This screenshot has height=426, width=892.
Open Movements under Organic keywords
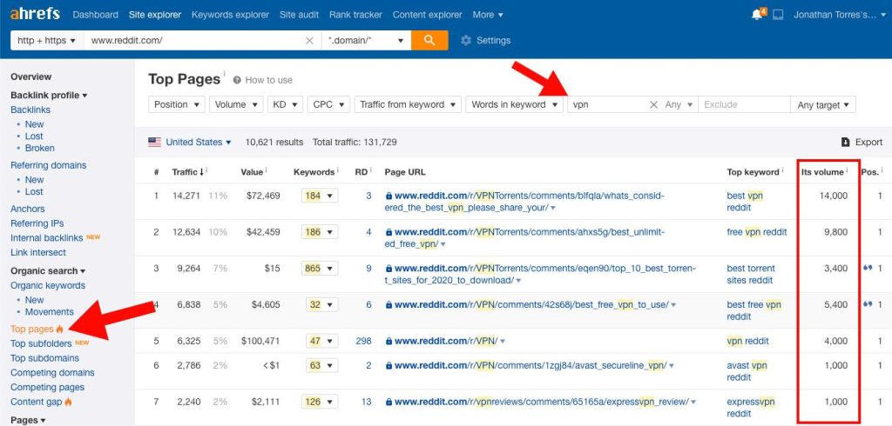click(50, 312)
